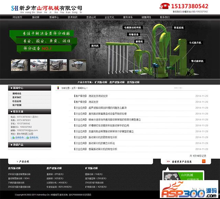This screenshot has height=199, width=220.
Task: Click 主页 in the breadcrumb
Action: pos(73,88)
